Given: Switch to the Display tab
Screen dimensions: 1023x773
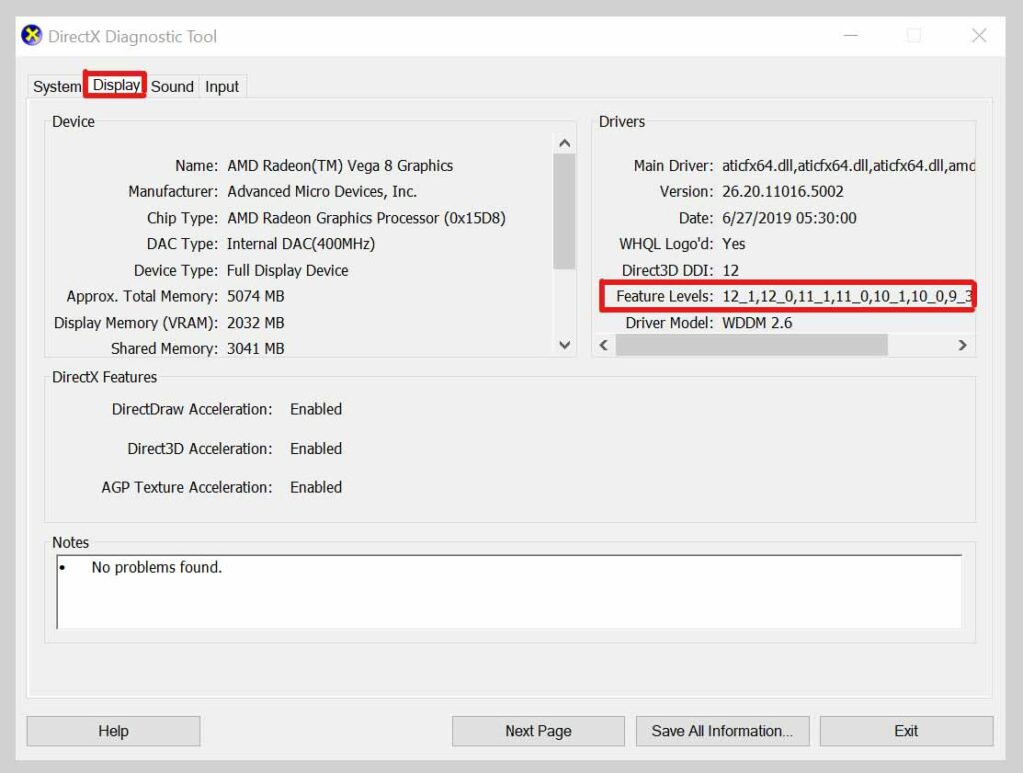Looking at the screenshot, I should pyautogui.click(x=114, y=86).
